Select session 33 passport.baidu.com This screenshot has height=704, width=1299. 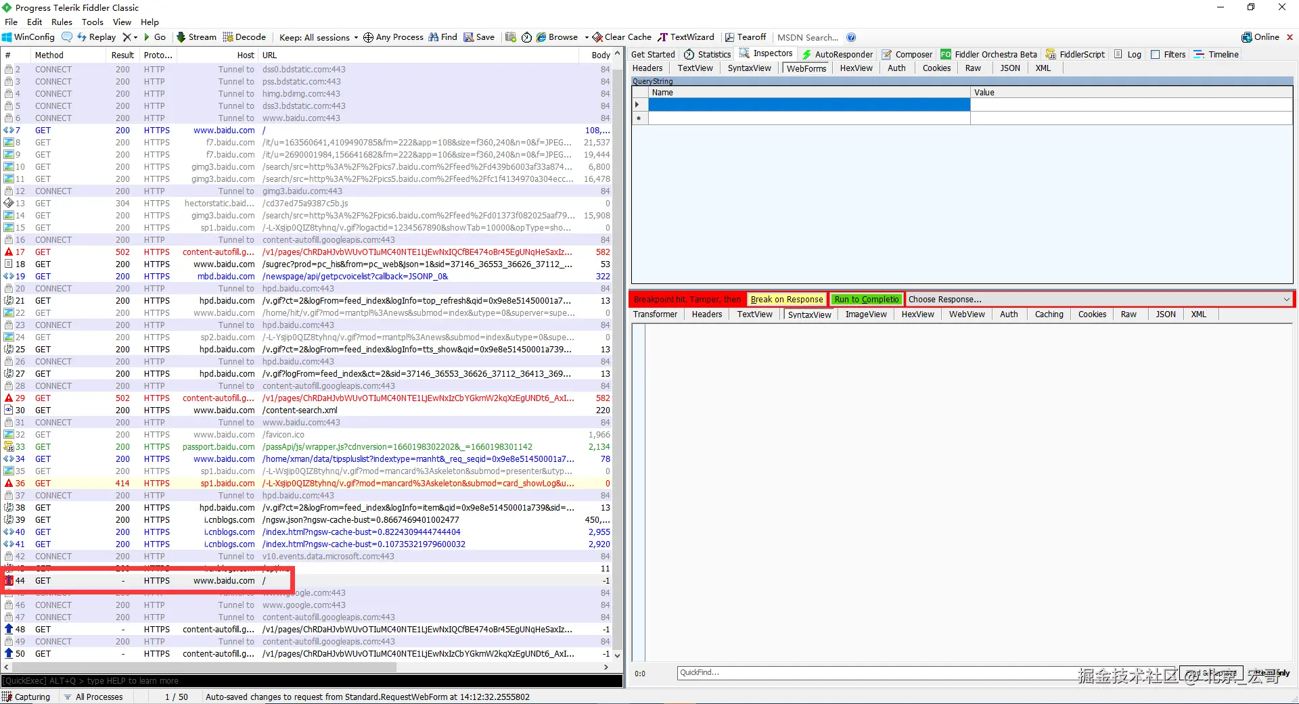(x=307, y=447)
